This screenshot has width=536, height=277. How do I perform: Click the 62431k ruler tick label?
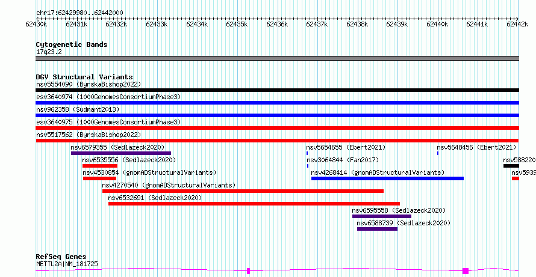(x=76, y=24)
